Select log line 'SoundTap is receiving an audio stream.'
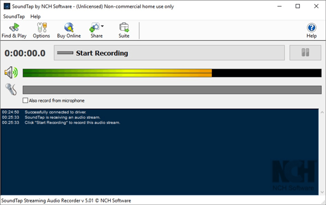Viewport: 326px width, 205px height. click(x=62, y=117)
